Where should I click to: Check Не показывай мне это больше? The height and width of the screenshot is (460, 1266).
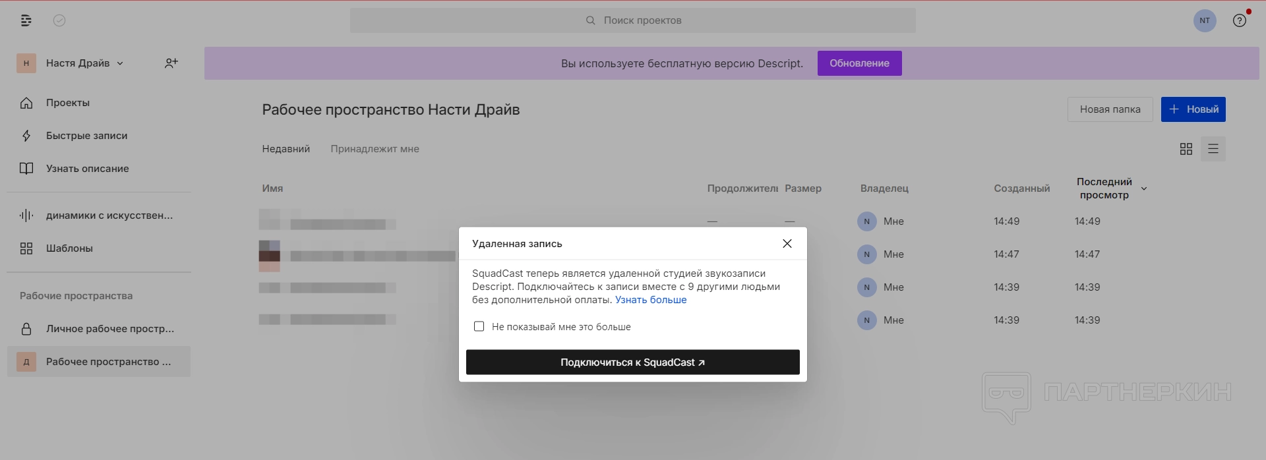coord(479,326)
